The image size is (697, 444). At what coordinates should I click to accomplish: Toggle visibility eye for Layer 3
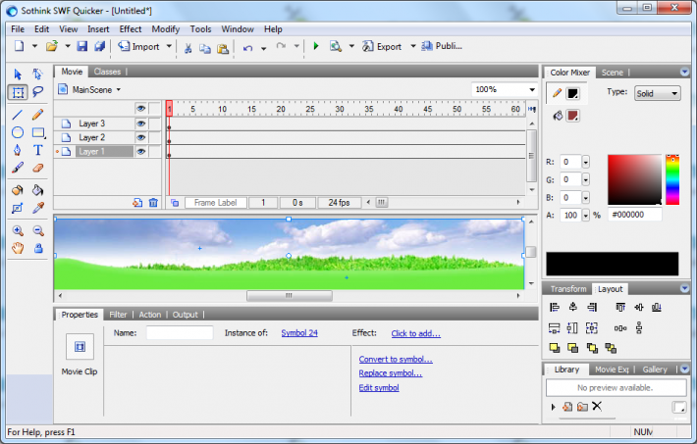141,123
